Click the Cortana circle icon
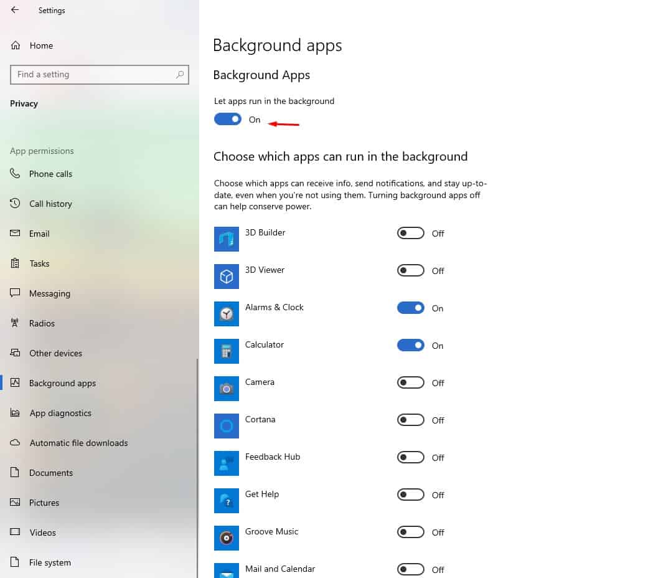This screenshot has height=578, width=648. 227,426
